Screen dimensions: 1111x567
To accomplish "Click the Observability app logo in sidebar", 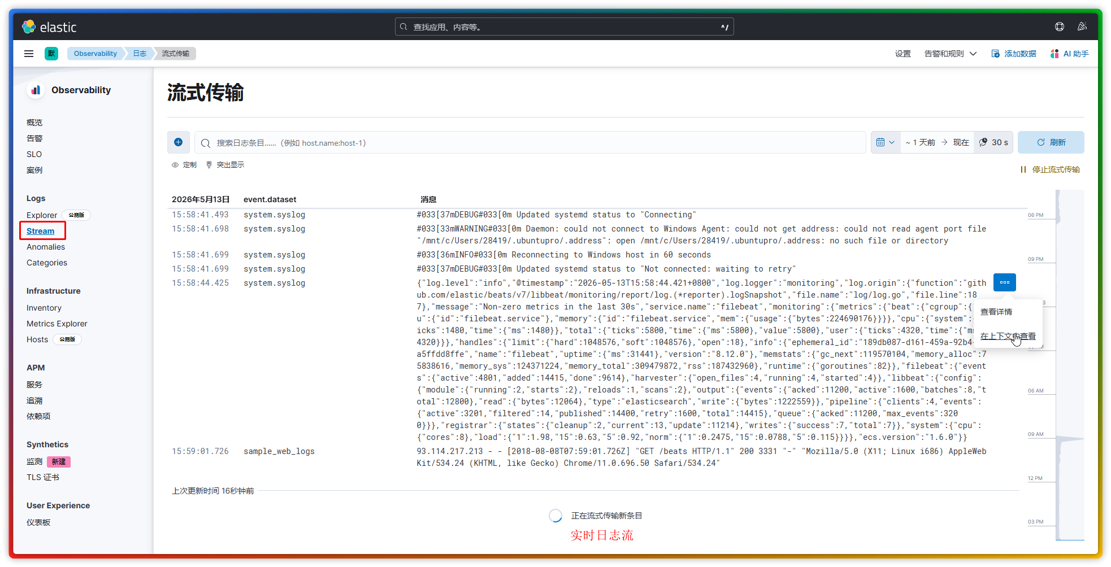I will coord(36,90).
